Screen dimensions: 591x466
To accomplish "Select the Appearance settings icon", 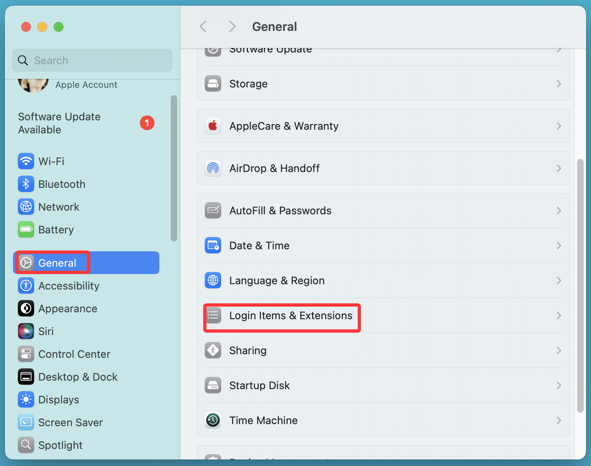I will [26, 308].
